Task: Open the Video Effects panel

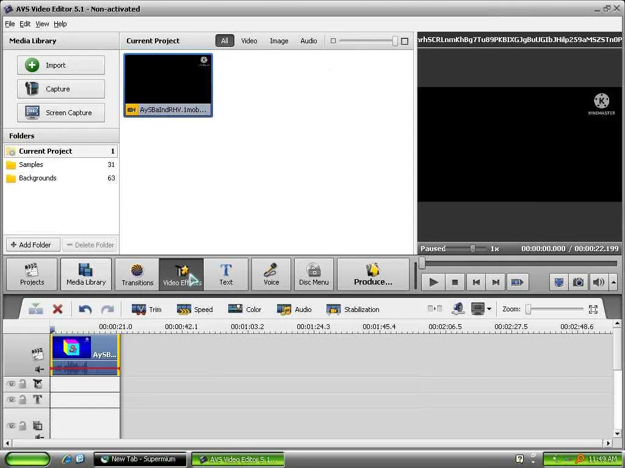Action: pyautogui.click(x=181, y=274)
